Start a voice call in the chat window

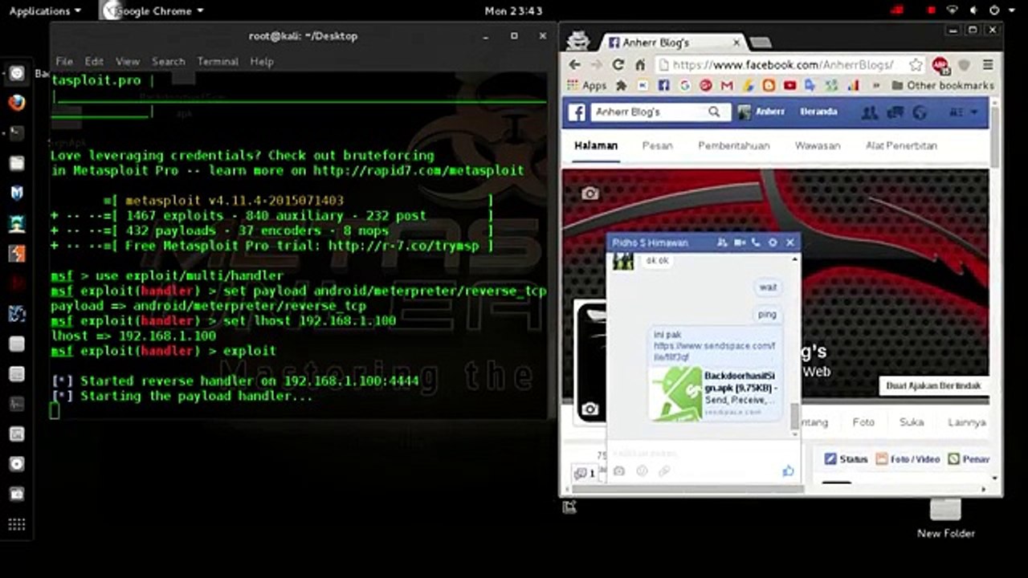click(x=756, y=242)
